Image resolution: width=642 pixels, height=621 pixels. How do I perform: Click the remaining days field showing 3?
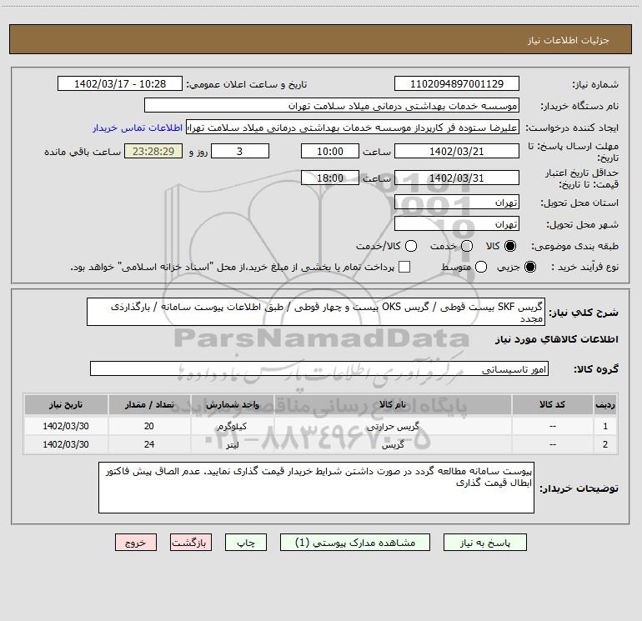240,151
